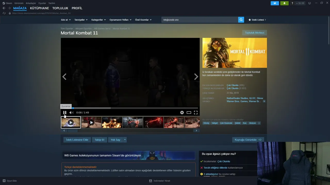Open NetherRealm Studios developer link
Screen dimensions: 330x185
[237, 98]
